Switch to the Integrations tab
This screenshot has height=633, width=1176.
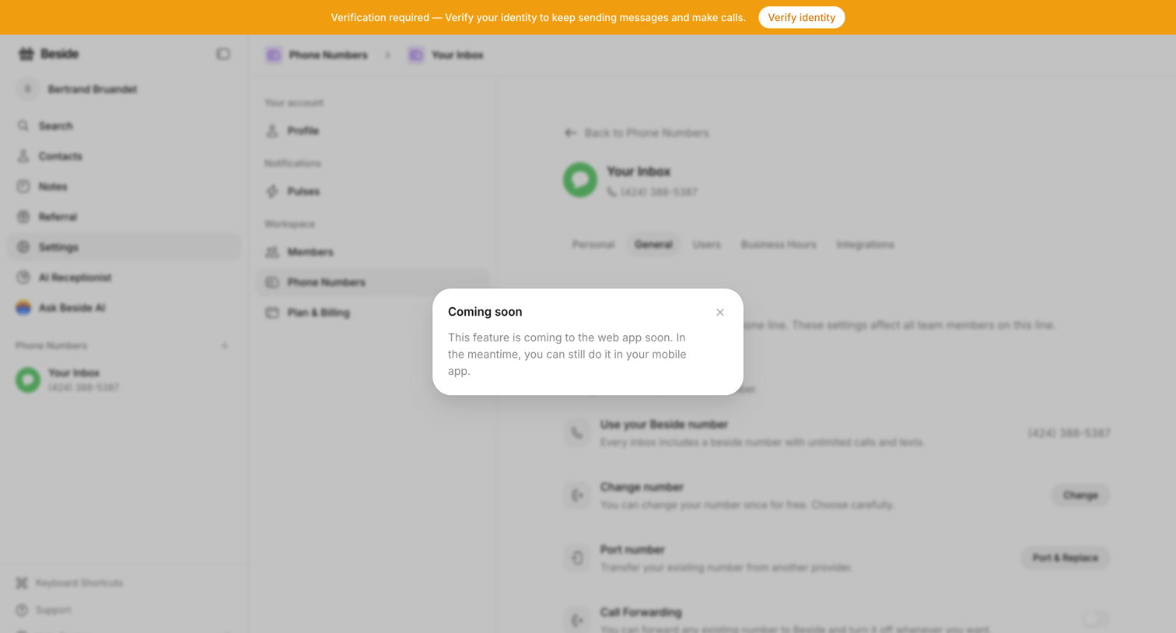point(865,244)
